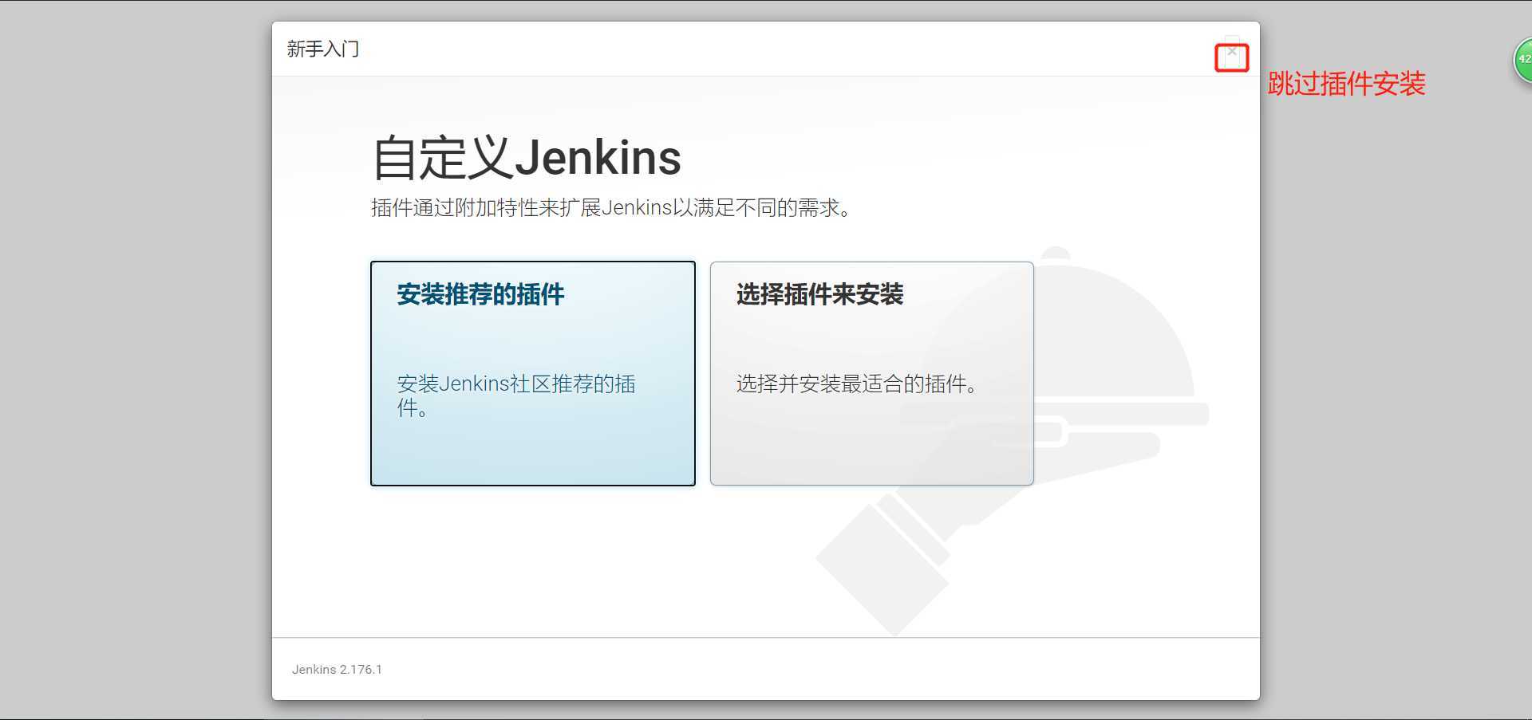Click the subtitle 插件通过附加特性来扩展Jenkins以满足不同的需求。
This screenshot has height=720, width=1532.
(611, 207)
